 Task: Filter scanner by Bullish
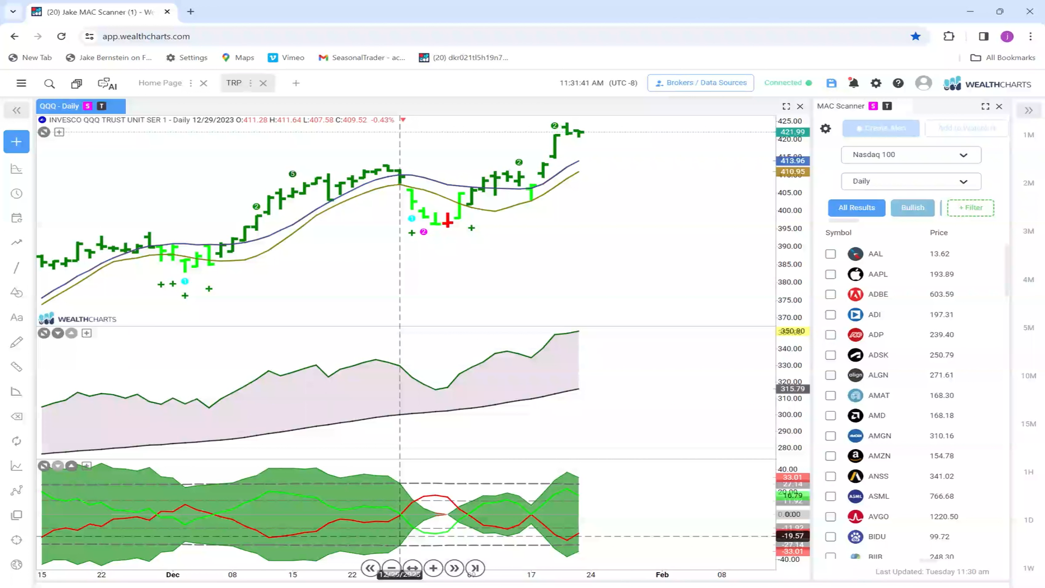pos(912,208)
